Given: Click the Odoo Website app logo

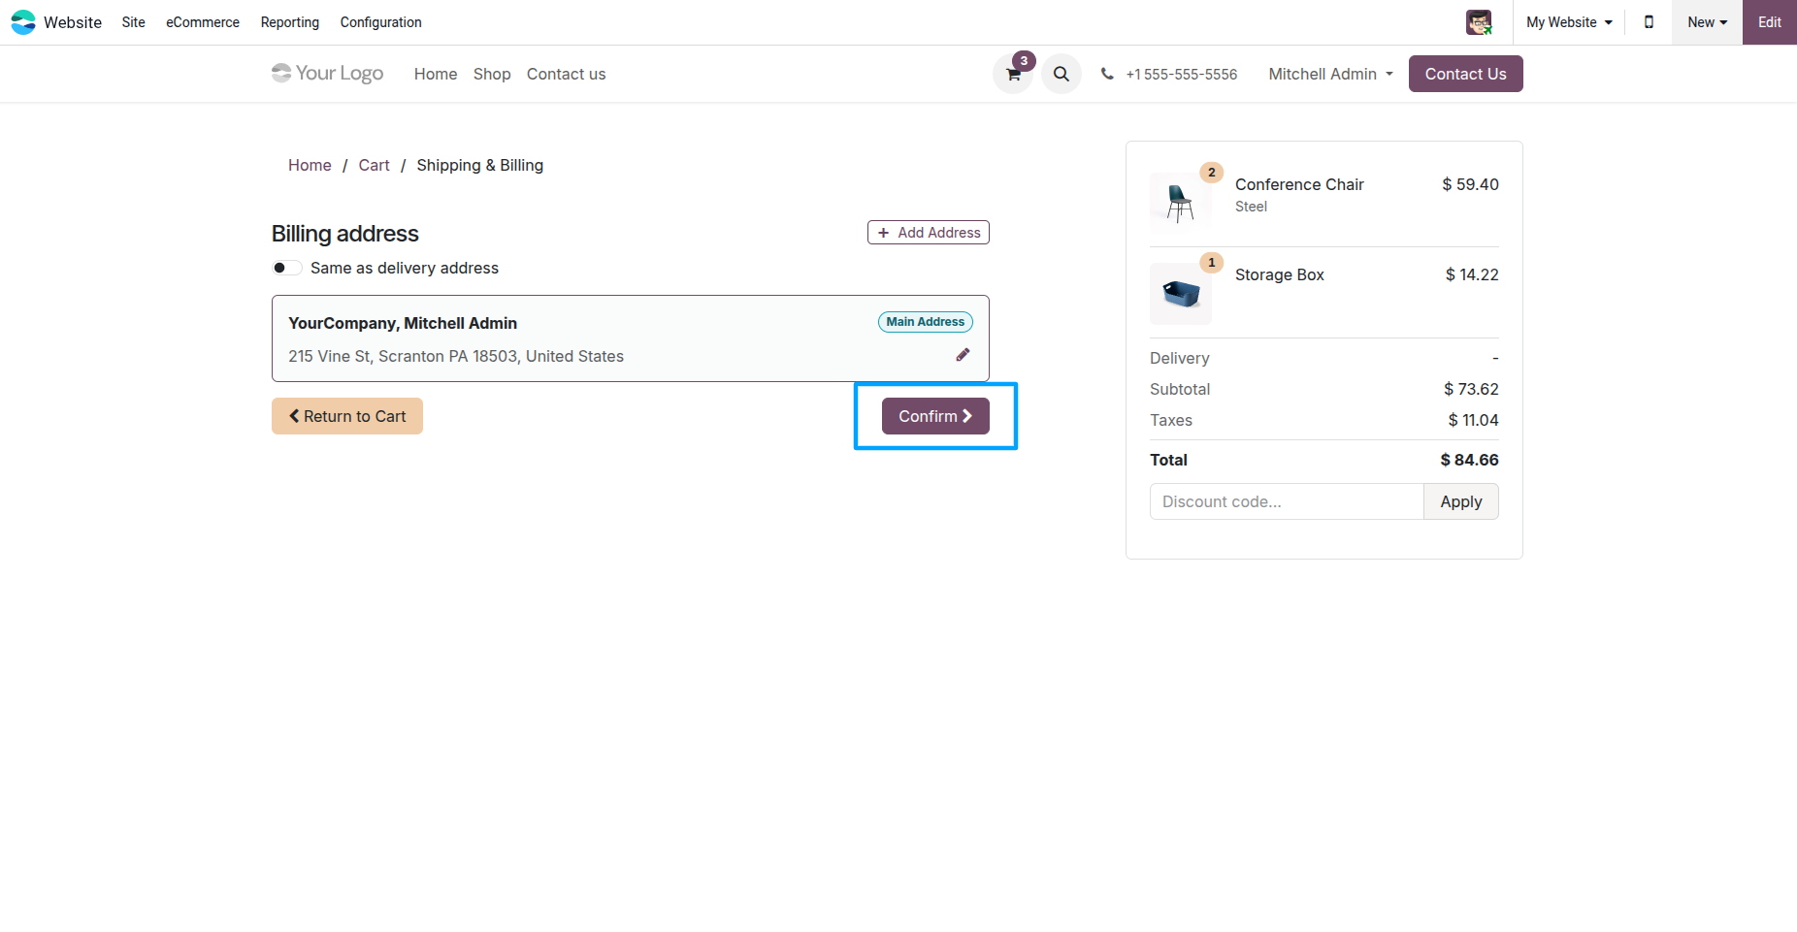Looking at the screenshot, I should [23, 21].
